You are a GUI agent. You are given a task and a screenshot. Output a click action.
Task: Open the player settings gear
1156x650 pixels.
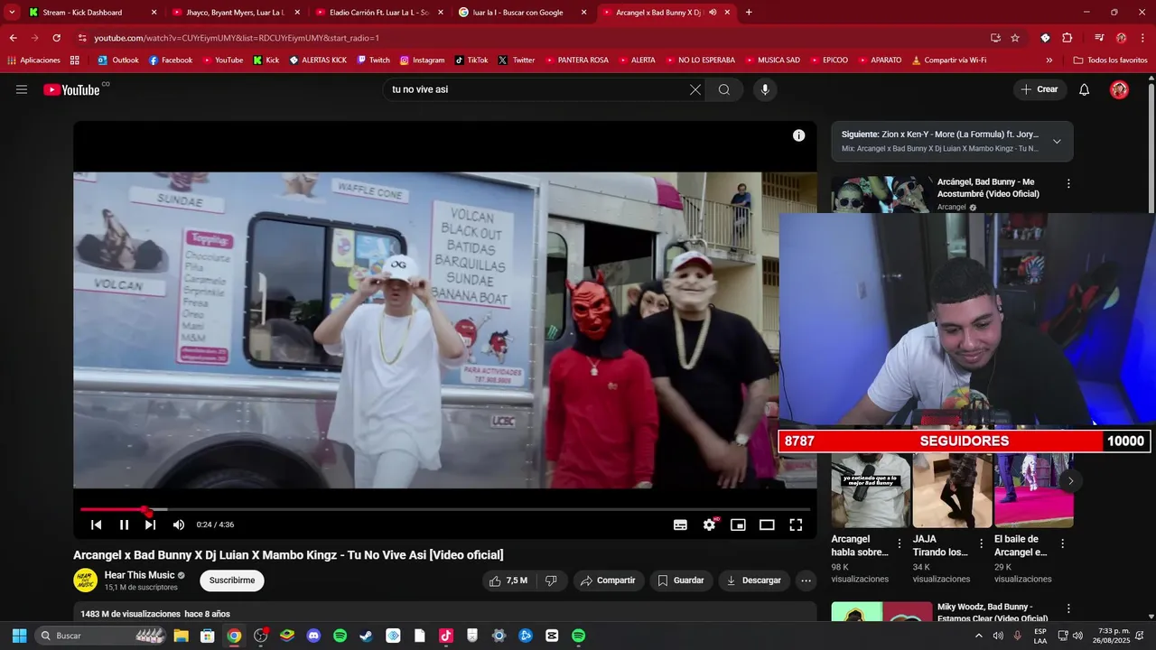(710, 525)
